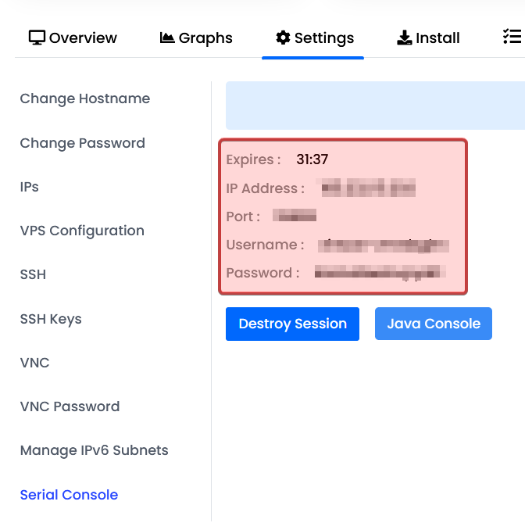Click the monitor icon beside Overview

pos(37,38)
